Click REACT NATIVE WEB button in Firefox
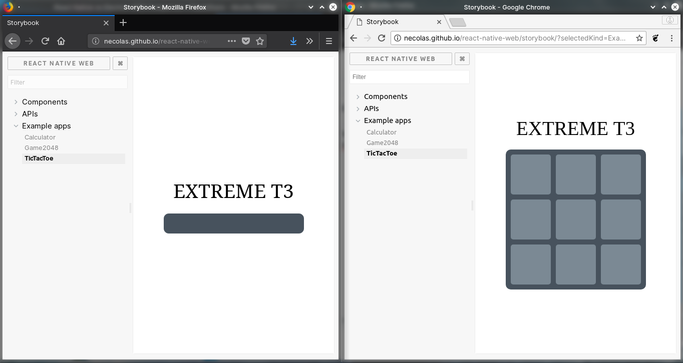 click(x=59, y=63)
